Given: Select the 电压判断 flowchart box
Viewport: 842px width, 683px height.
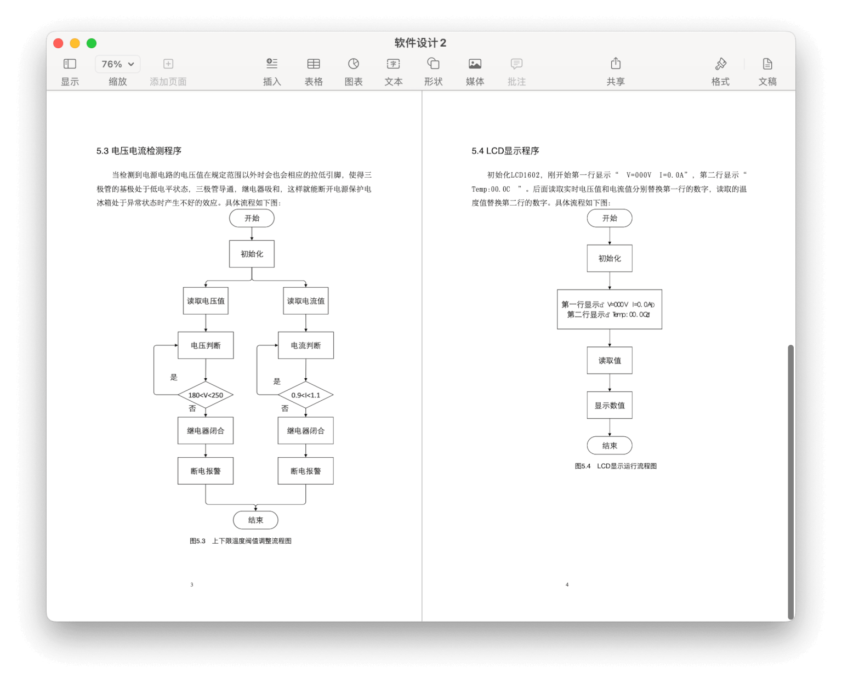Looking at the screenshot, I should tap(206, 345).
